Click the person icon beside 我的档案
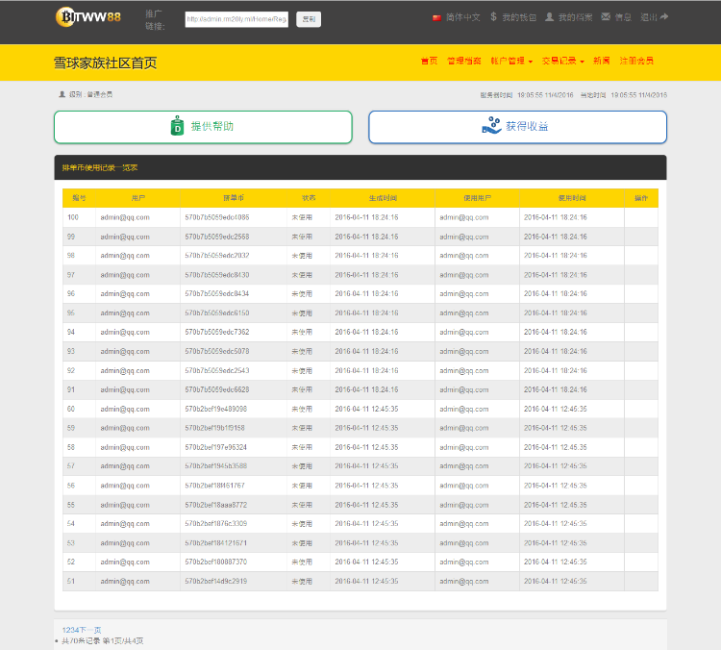The height and width of the screenshot is (650, 721). coord(549,17)
